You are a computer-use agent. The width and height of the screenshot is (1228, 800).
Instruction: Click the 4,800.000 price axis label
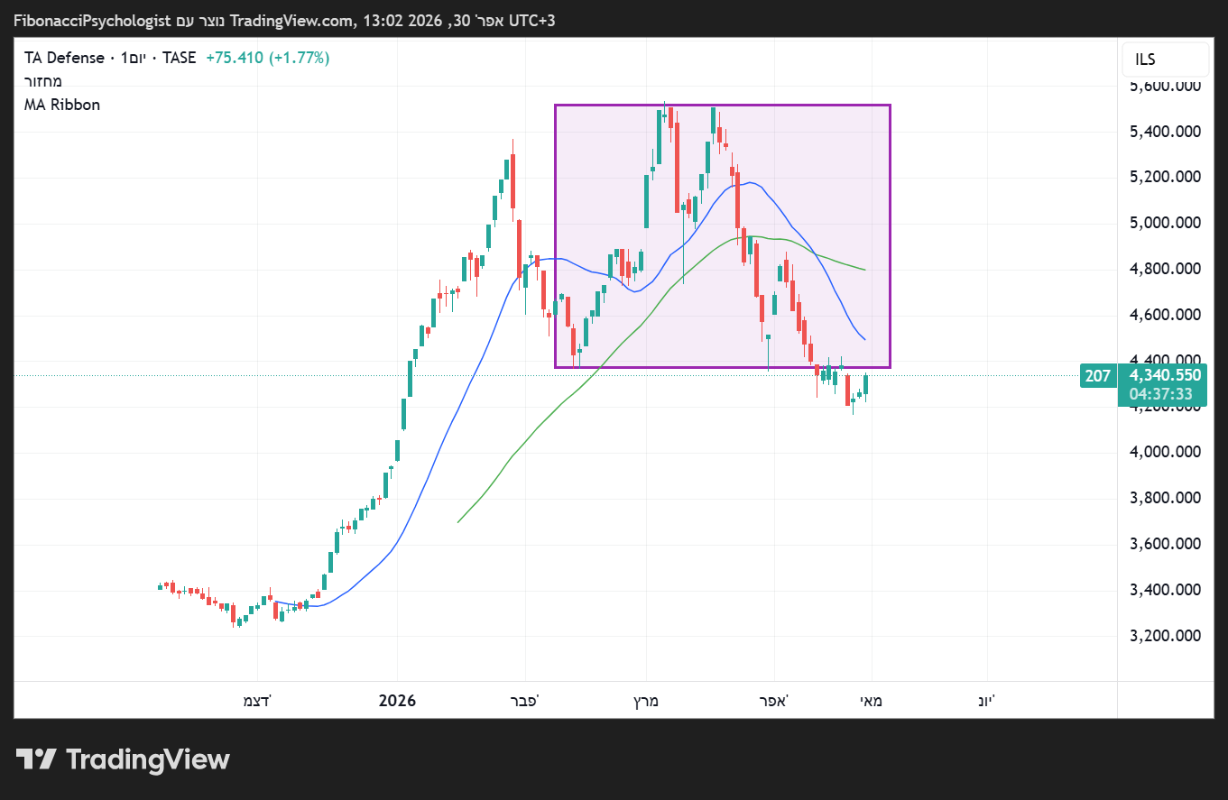pyautogui.click(x=1165, y=269)
